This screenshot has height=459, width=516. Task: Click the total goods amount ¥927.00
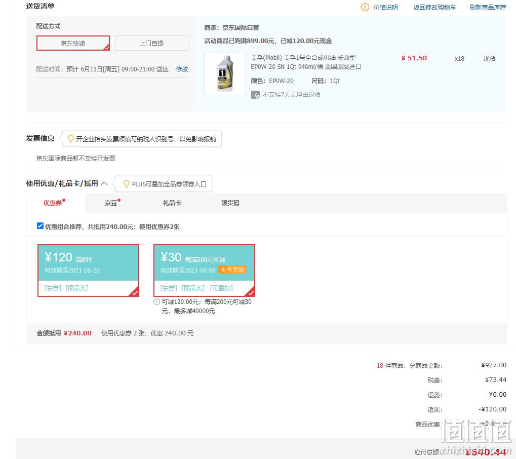tap(494, 365)
